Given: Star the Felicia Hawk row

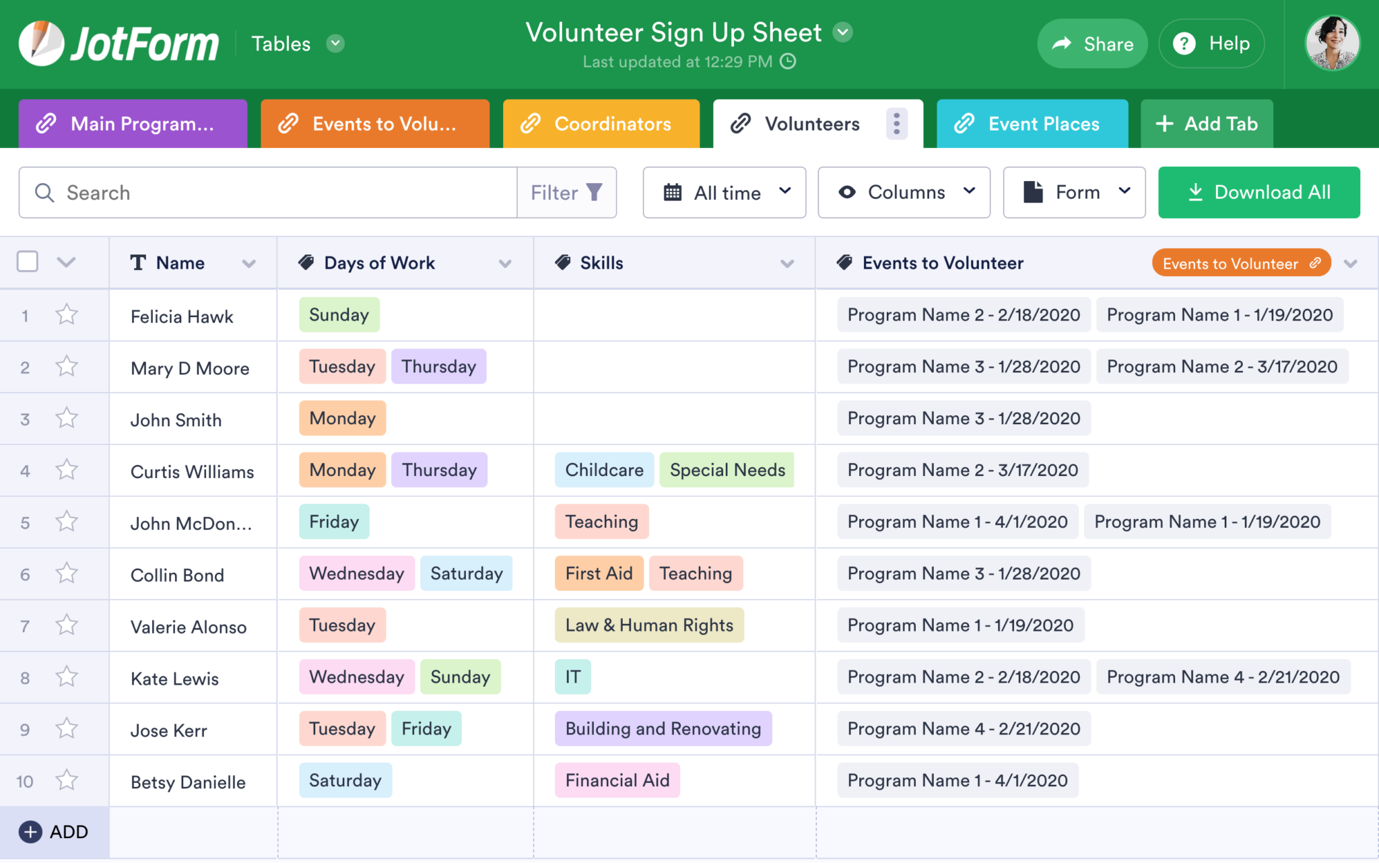Looking at the screenshot, I should [x=67, y=315].
